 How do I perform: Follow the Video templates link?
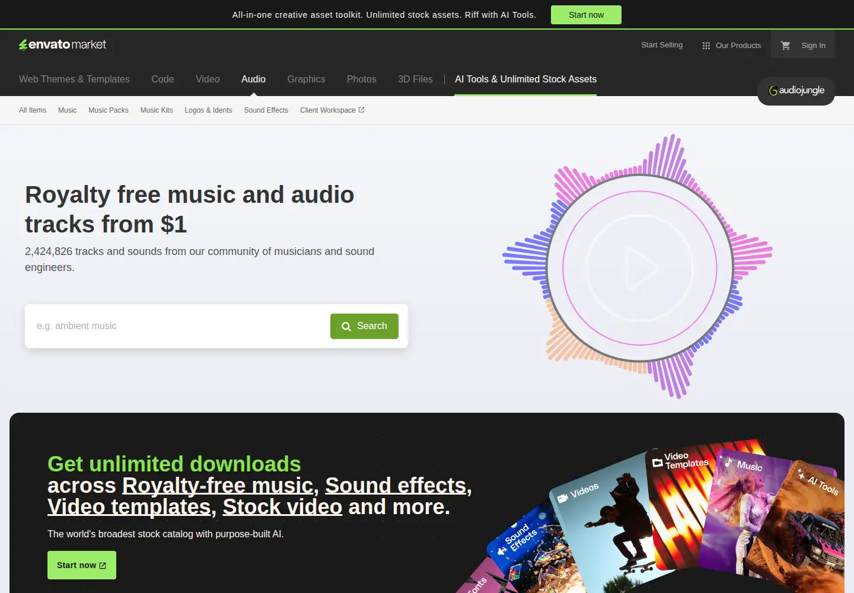[x=129, y=507]
